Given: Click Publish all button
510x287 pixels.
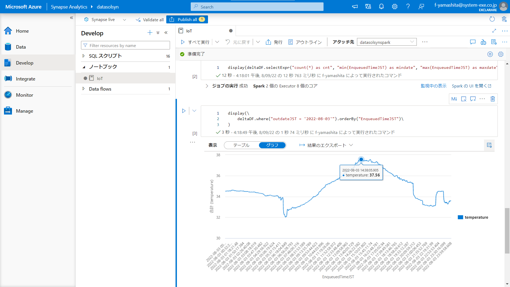Looking at the screenshot, I should [187, 19].
